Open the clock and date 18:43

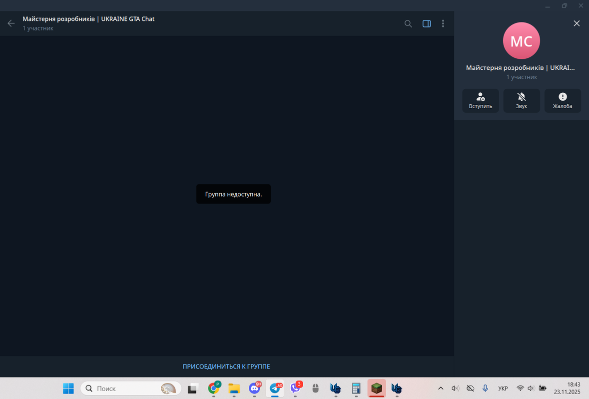pos(567,388)
